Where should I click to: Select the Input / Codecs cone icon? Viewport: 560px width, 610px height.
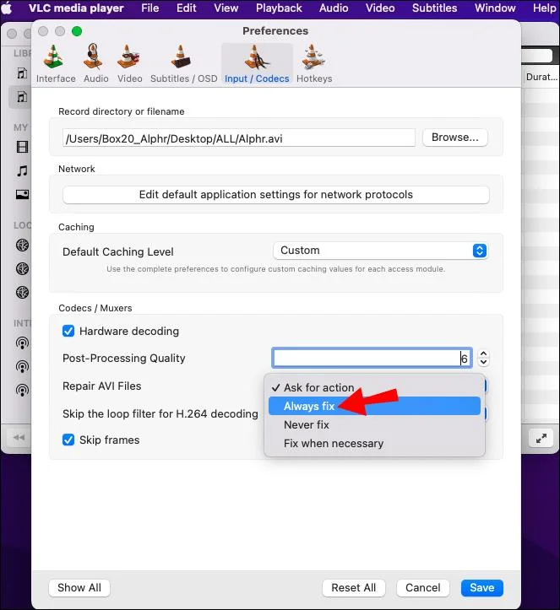point(256,57)
